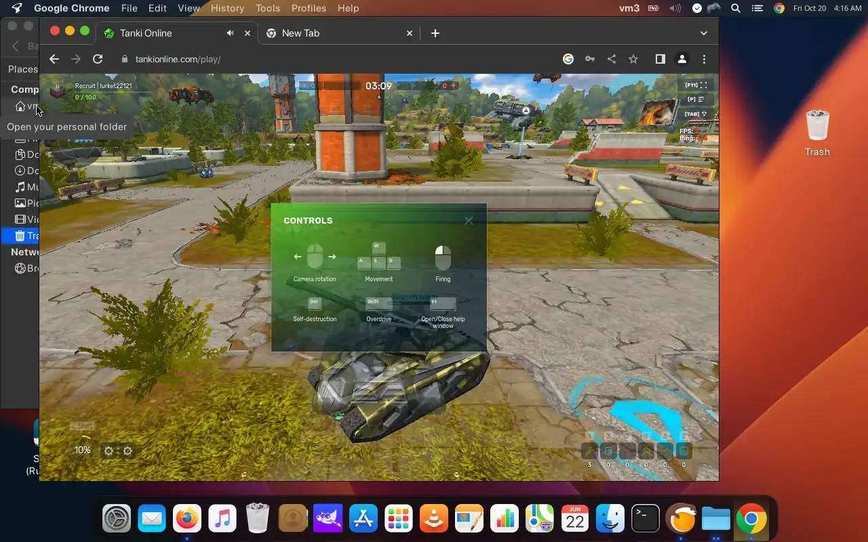Viewport: 868px width, 542px height.
Task: Open Spotlight search in menu bar
Action: (x=736, y=8)
